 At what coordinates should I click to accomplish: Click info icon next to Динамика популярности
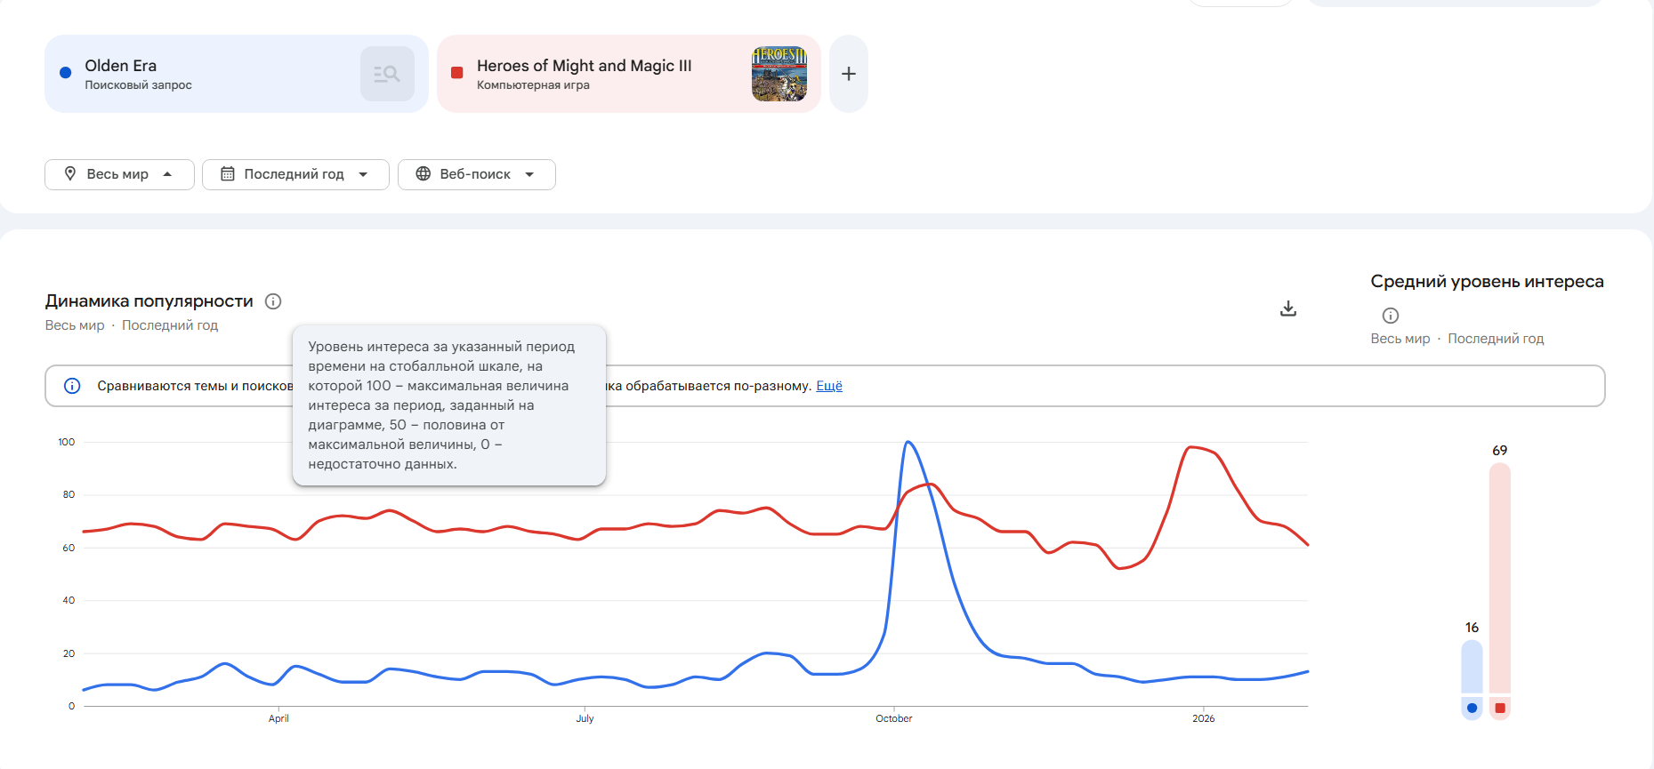273,301
